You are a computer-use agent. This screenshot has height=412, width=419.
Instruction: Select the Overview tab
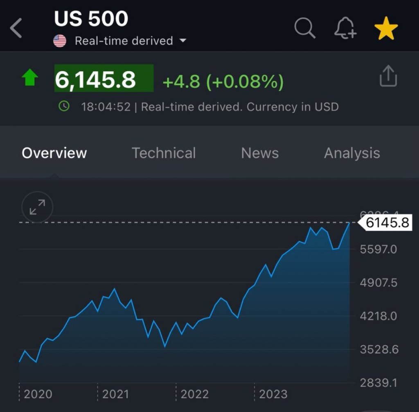[x=54, y=153]
